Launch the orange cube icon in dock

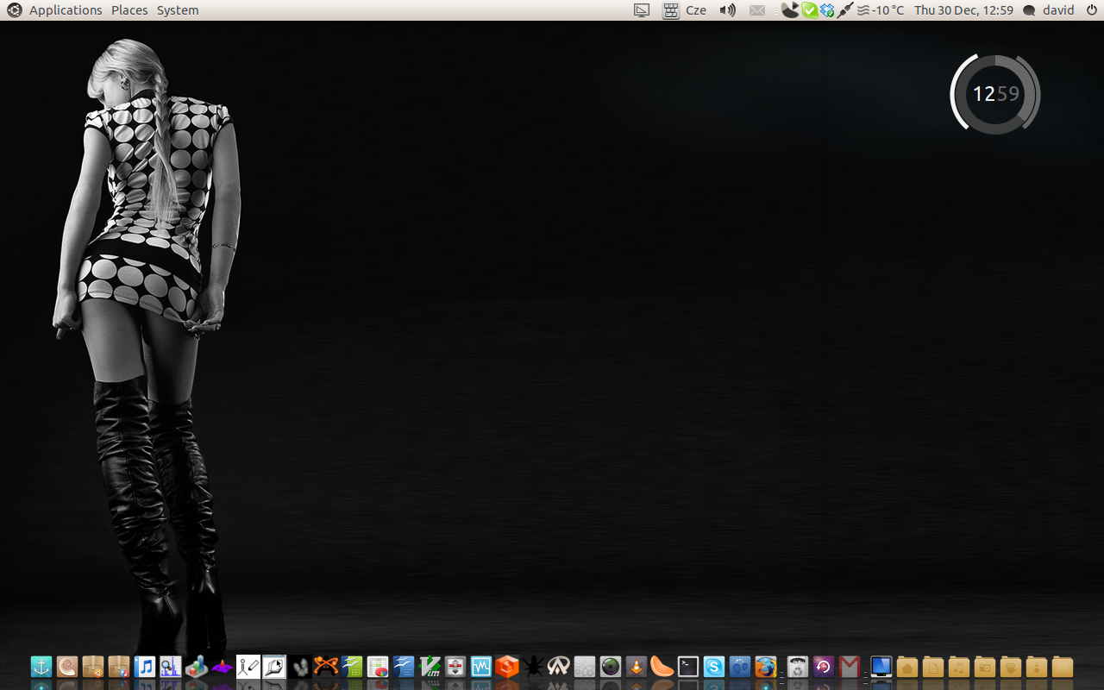pos(507,667)
